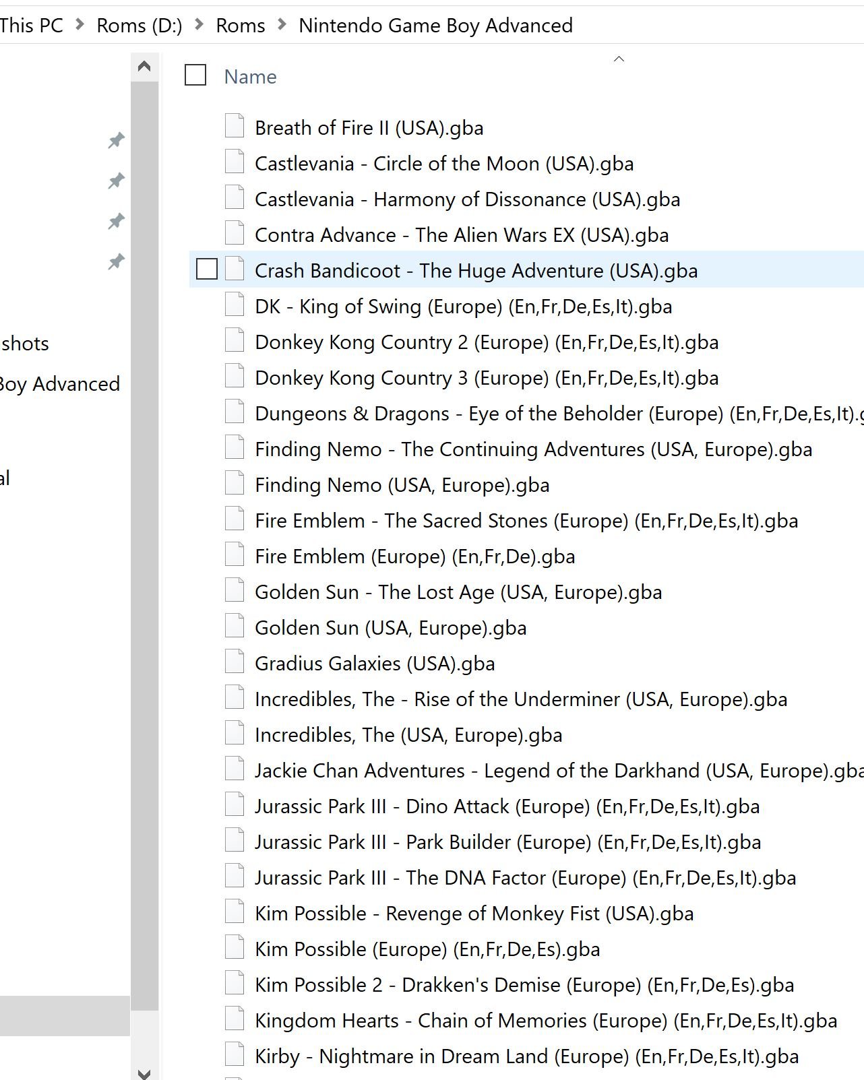Click file icon of Gradius Galaxies
Viewport: 864px width, 1080px height.
[234, 662]
